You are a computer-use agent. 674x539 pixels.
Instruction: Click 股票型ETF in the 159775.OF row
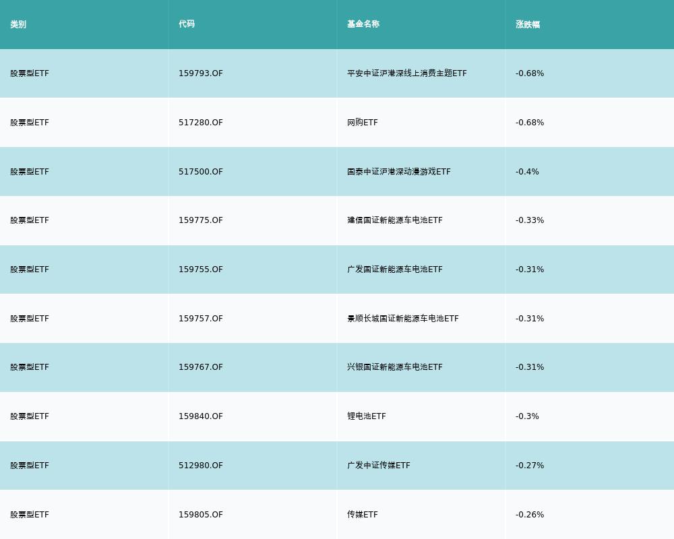click(x=30, y=220)
